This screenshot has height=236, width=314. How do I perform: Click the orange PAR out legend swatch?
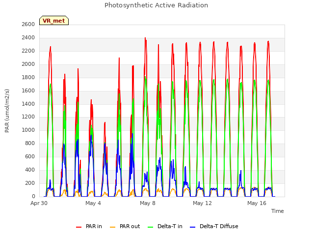tap(113, 227)
